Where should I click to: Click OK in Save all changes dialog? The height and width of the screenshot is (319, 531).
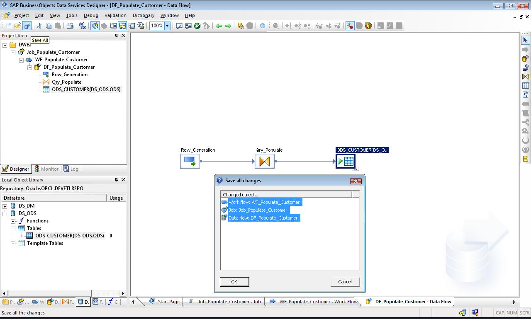tap(234, 282)
